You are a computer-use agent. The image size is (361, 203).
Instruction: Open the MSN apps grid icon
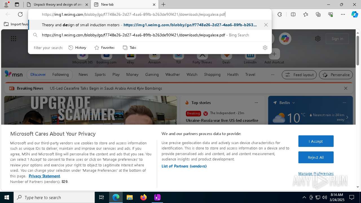(x=13, y=39)
